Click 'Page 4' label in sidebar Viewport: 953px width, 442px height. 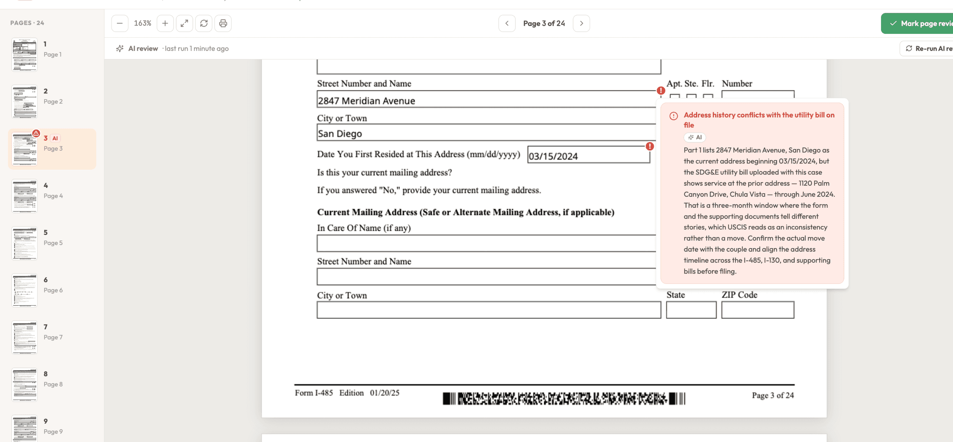tap(53, 196)
